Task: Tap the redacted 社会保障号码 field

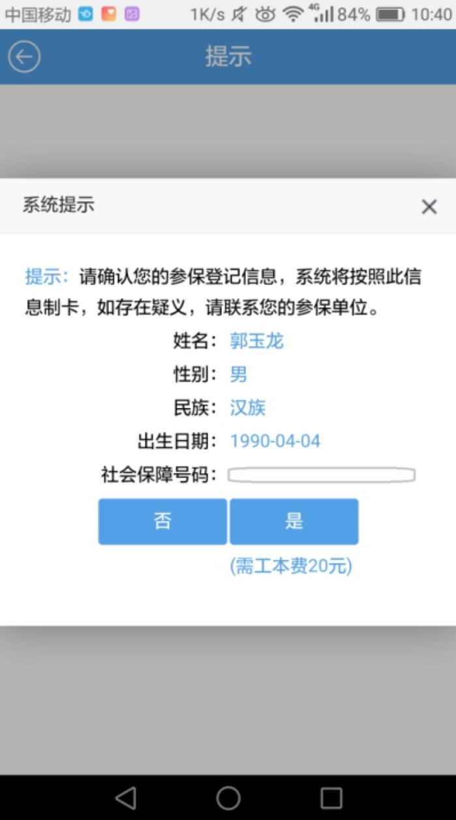Action: tap(322, 475)
